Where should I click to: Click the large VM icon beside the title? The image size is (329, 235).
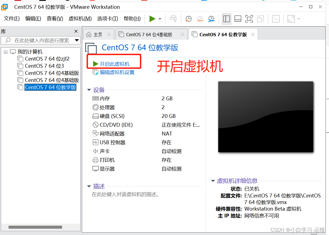pos(91,48)
